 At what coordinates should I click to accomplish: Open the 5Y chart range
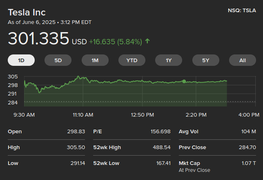coord(206,60)
